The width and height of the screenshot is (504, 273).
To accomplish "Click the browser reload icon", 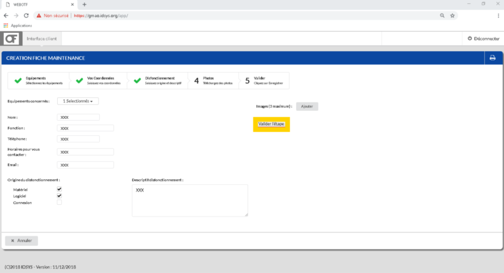I will point(26,15).
